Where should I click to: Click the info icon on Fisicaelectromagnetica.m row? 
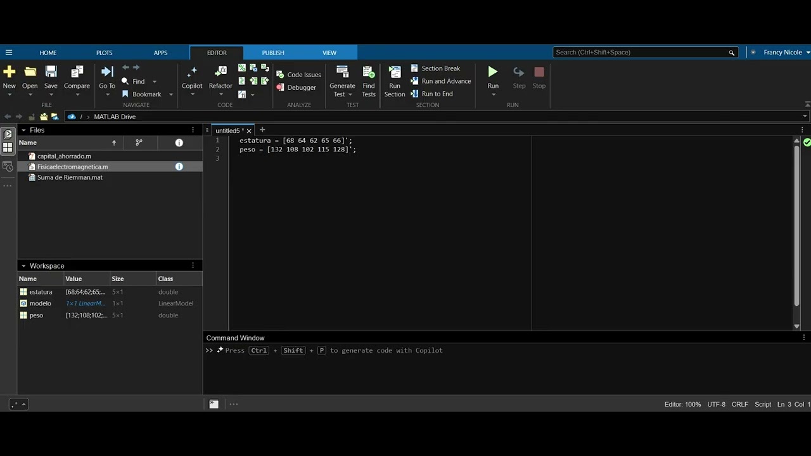179,167
